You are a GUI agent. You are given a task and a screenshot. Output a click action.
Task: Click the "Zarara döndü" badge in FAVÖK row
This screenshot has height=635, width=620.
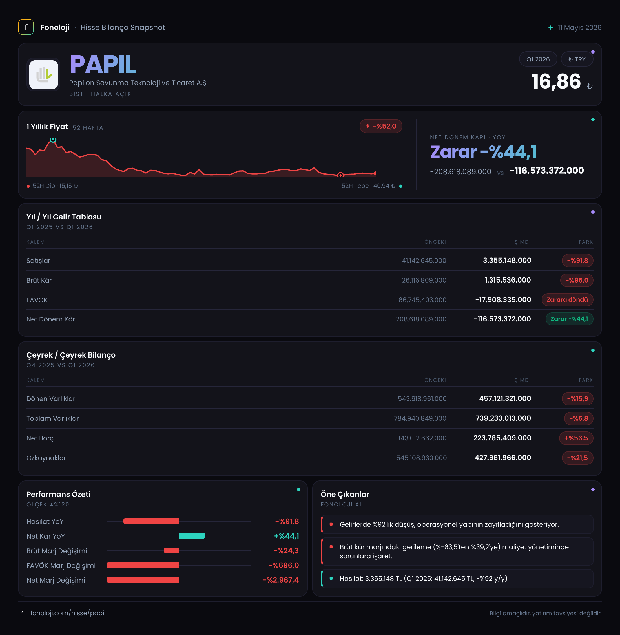[x=567, y=300]
